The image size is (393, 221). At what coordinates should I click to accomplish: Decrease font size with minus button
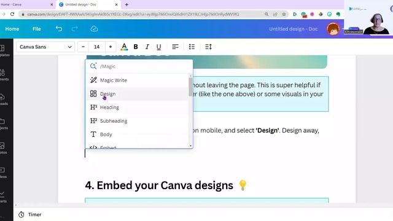84,47
